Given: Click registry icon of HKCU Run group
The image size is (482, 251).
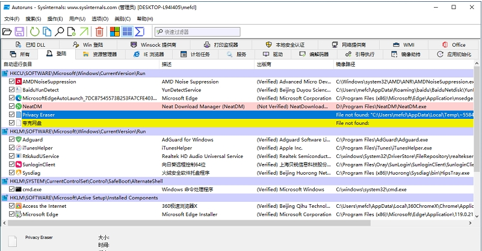Looking at the screenshot, I should click(5, 73).
